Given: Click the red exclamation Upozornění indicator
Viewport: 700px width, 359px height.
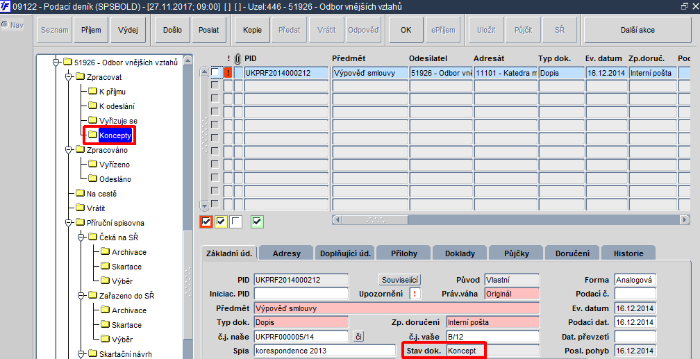Looking at the screenshot, I should pos(415,294).
